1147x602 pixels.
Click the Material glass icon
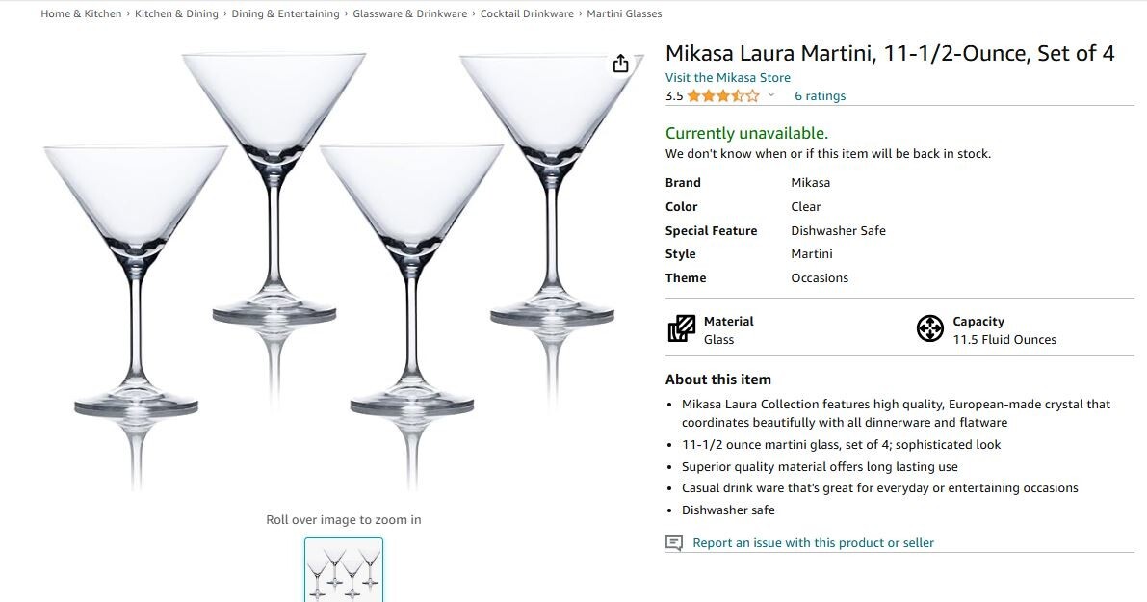(x=681, y=328)
